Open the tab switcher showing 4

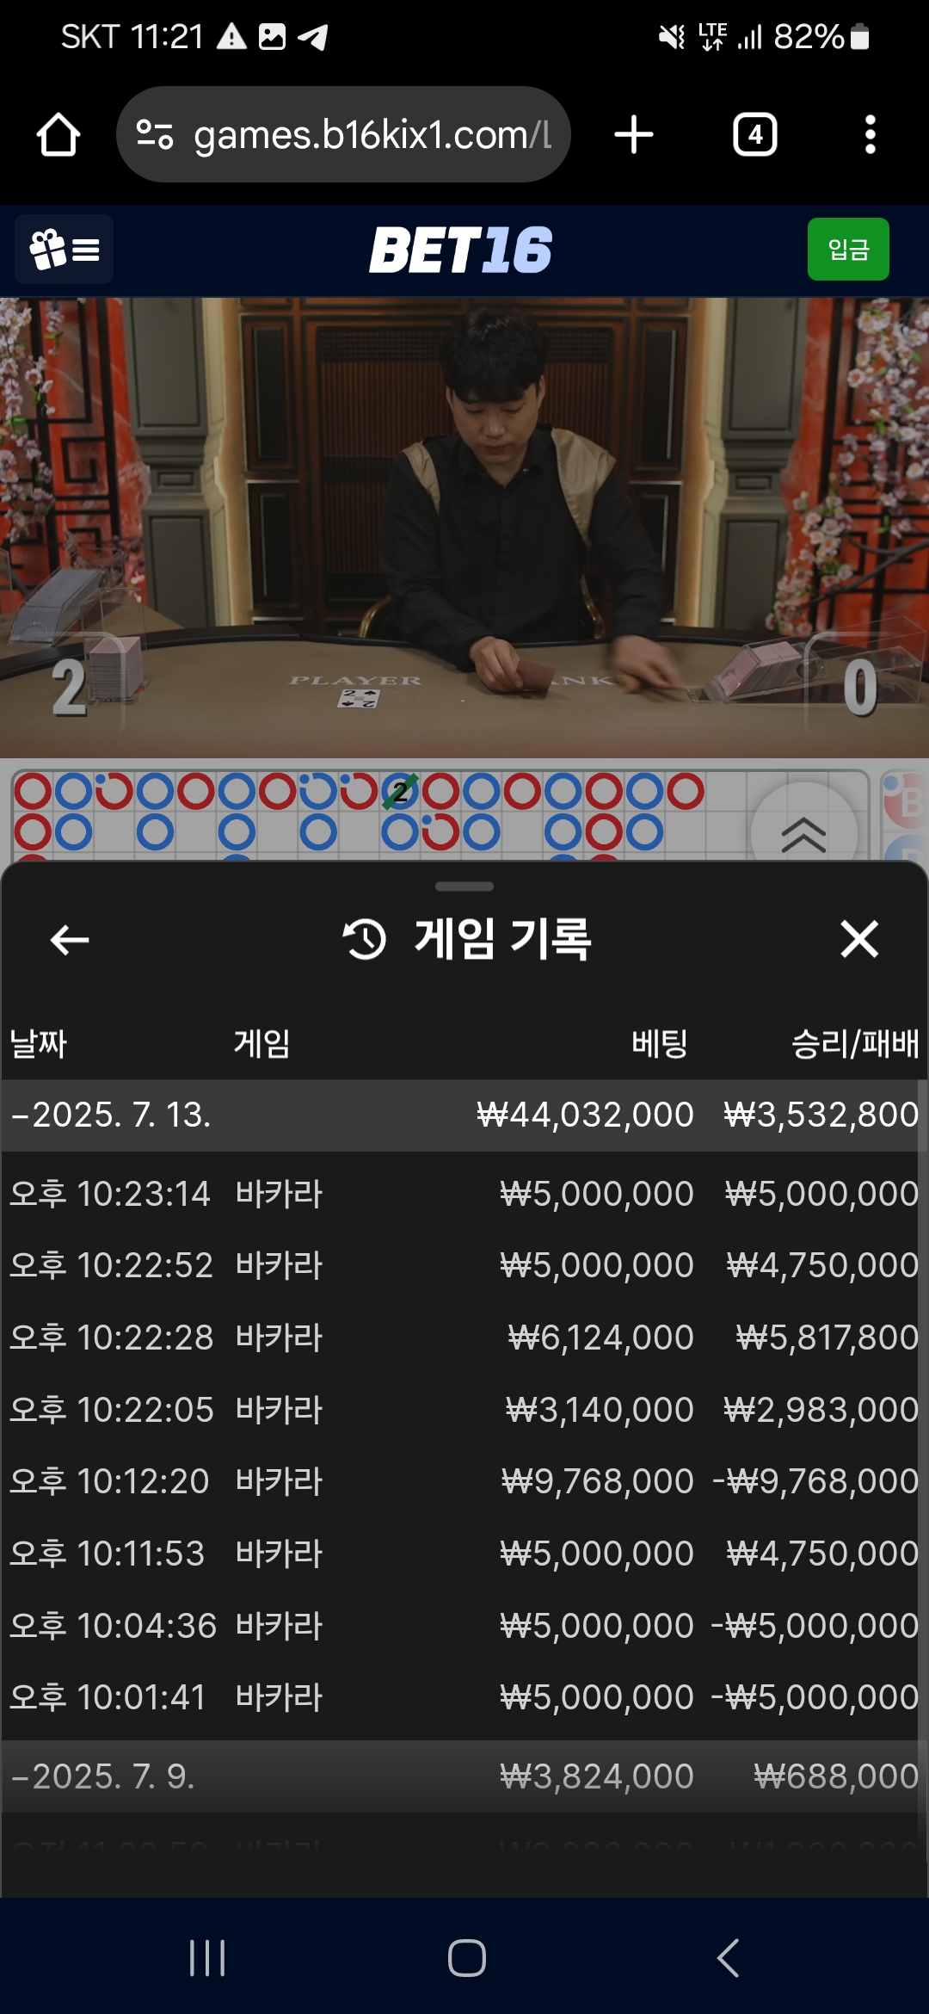click(x=755, y=135)
